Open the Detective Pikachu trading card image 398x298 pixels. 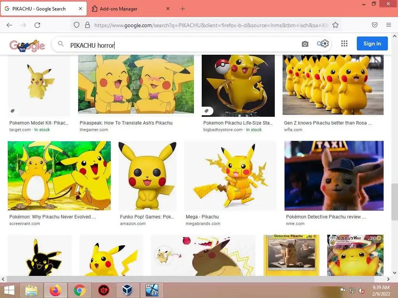click(291, 255)
